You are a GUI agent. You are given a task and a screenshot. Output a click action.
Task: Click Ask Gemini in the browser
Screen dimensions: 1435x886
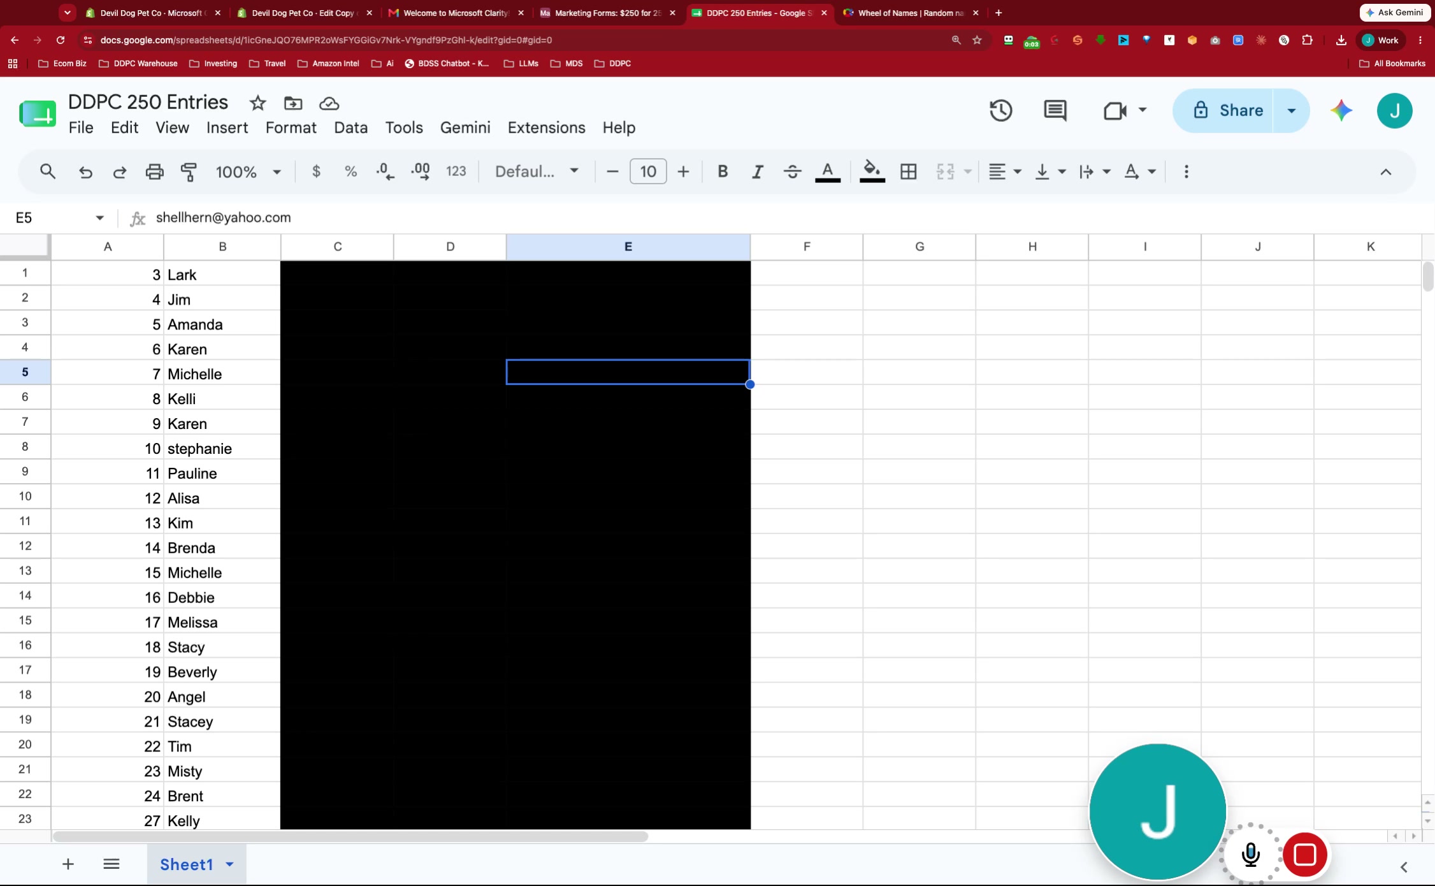(x=1395, y=13)
